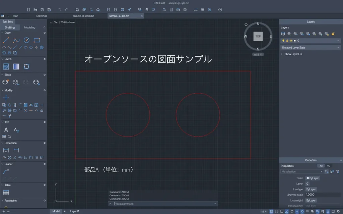Select the Ellipse draw tool
The image size is (343, 214).
coord(25,47)
